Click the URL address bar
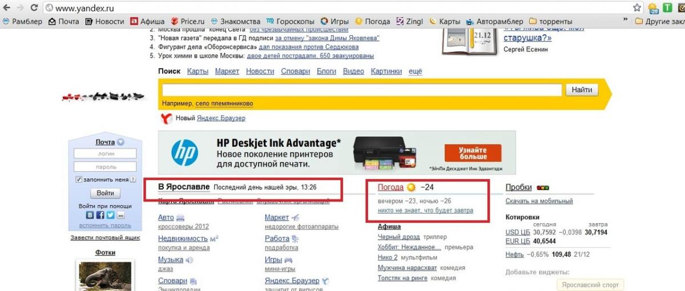Screen dimensions: 685x291 [337, 8]
